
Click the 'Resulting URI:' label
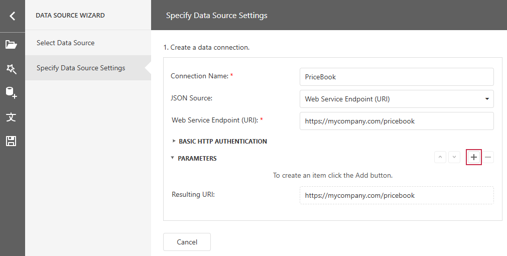(193, 194)
